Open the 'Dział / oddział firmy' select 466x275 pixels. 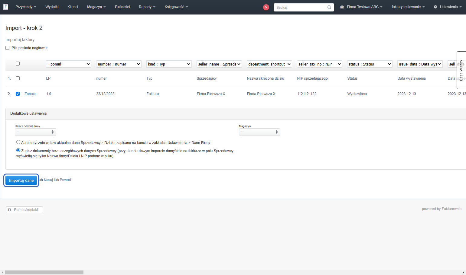35,132
